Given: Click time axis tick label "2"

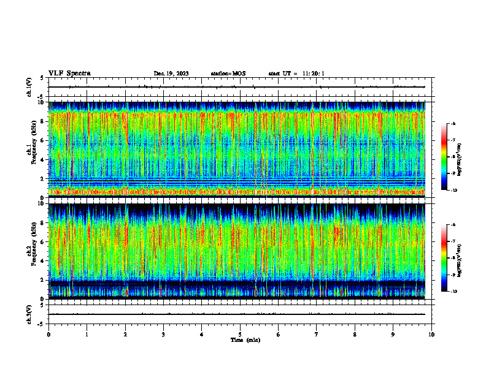Looking at the screenshot, I should [x=125, y=335].
